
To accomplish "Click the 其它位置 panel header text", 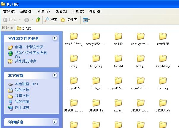I will click(x=16, y=76).
